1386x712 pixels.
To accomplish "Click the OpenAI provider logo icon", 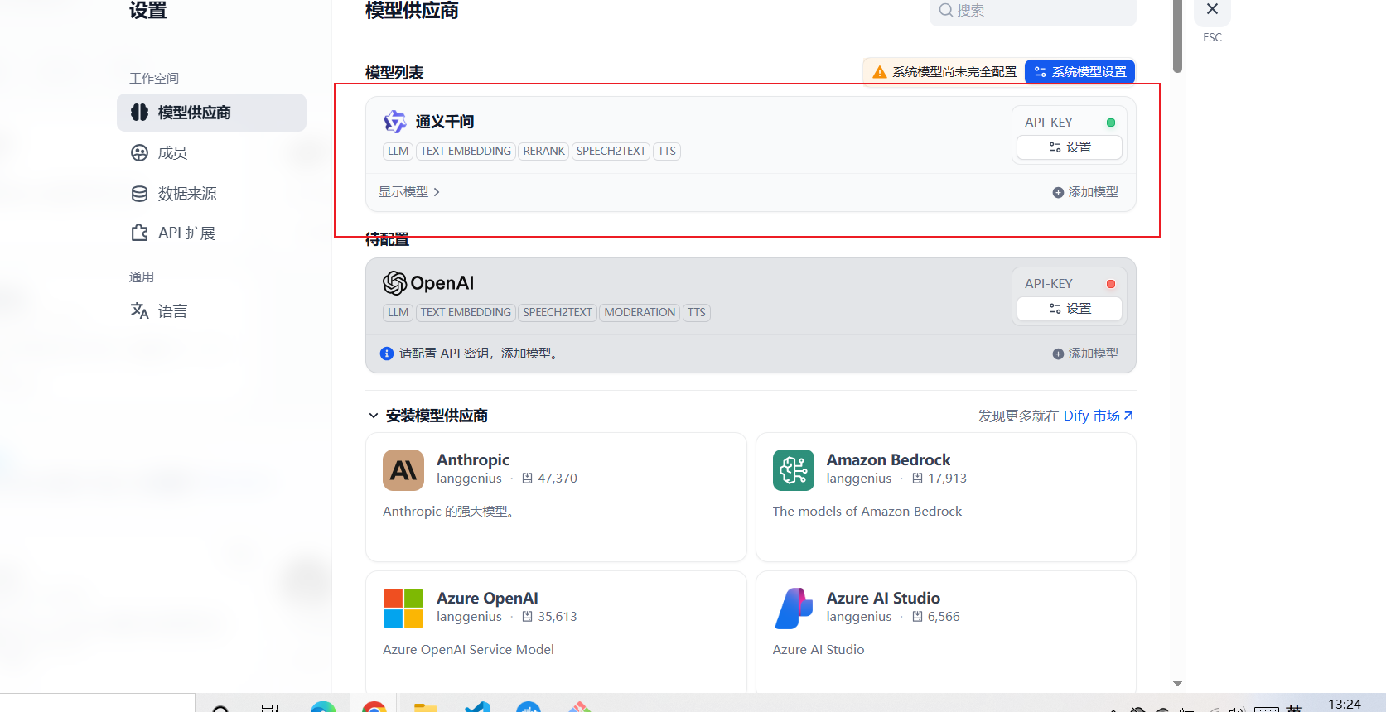I will point(394,283).
